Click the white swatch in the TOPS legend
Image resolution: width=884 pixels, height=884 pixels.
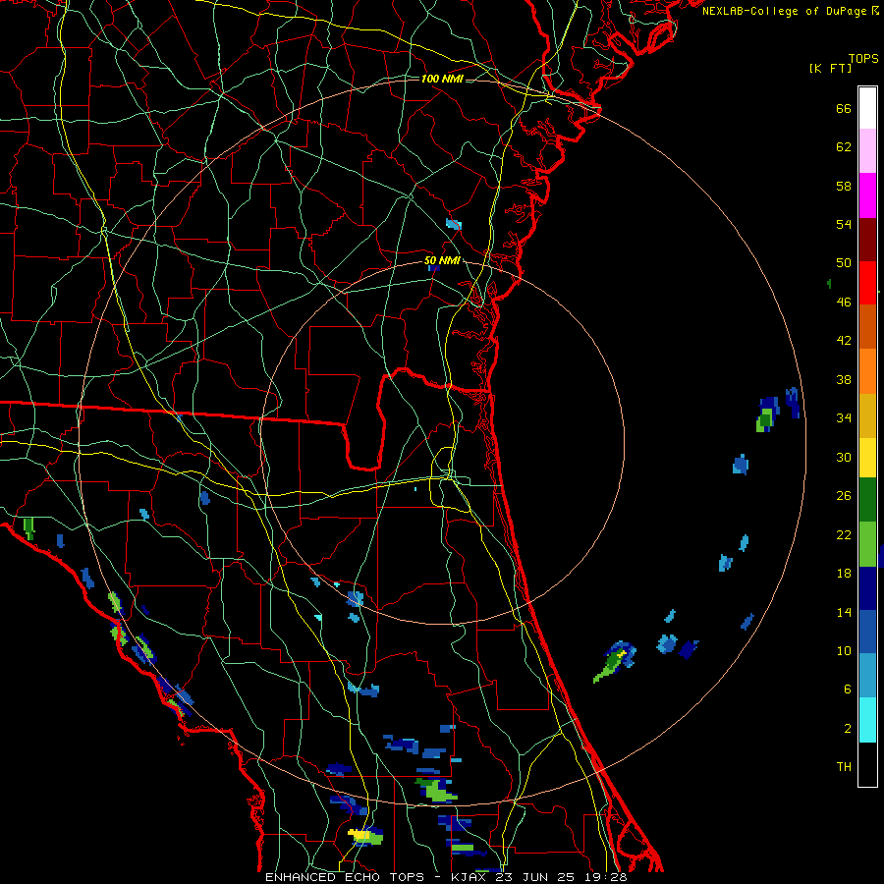click(867, 108)
